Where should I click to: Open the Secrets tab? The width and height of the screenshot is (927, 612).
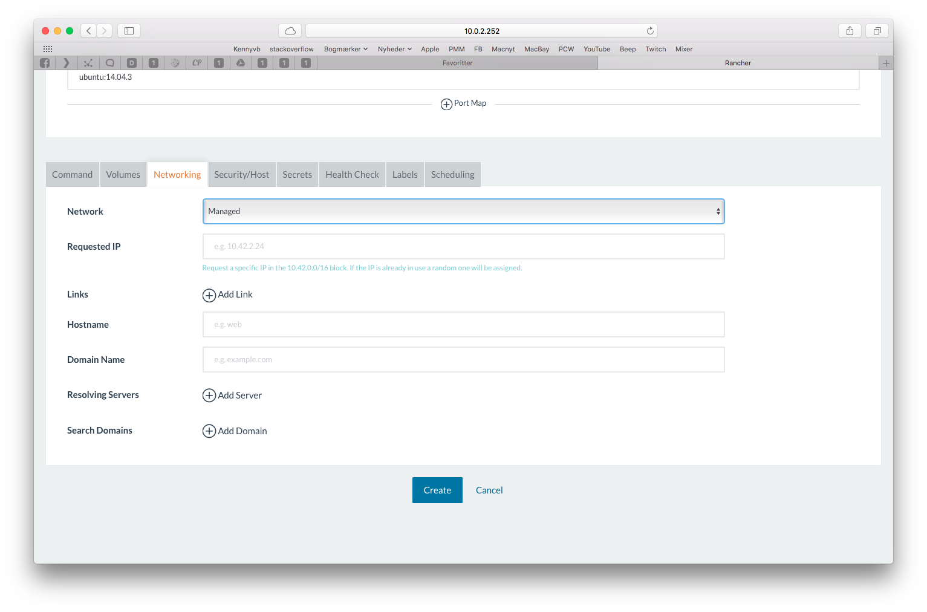[x=298, y=175]
